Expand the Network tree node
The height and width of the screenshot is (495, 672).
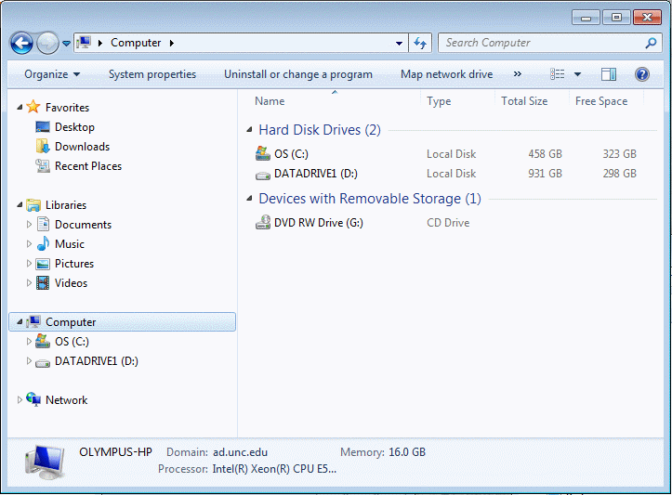[x=20, y=400]
